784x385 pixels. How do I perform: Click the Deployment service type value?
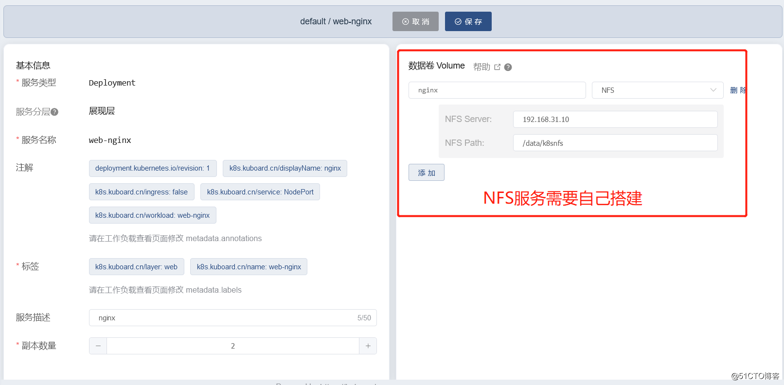112,83
